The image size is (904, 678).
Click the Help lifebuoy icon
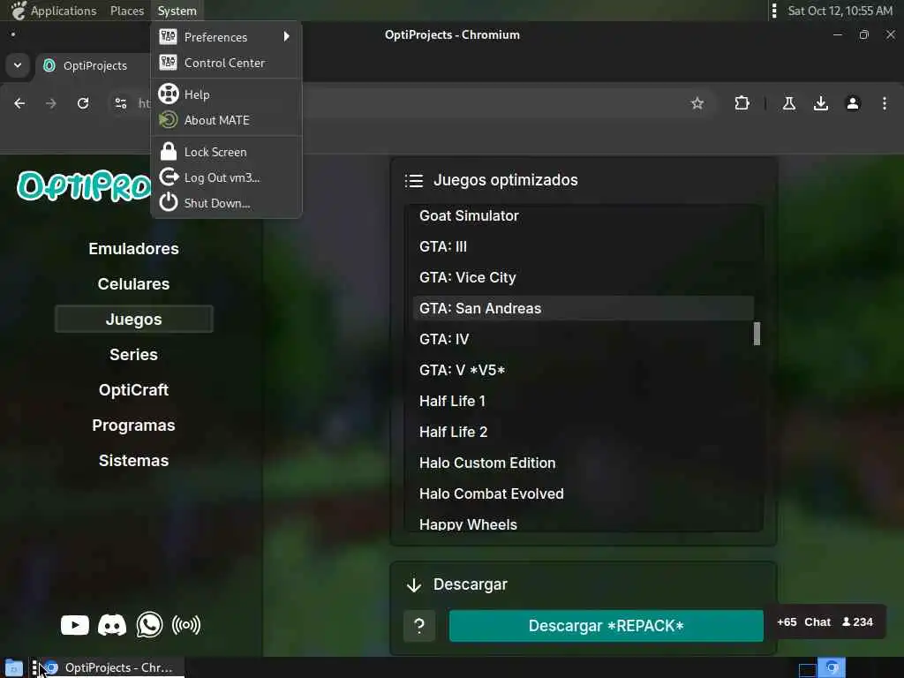click(169, 94)
